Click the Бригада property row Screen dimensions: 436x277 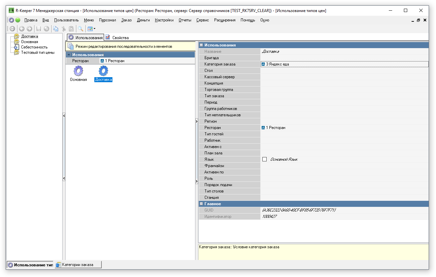click(314, 58)
